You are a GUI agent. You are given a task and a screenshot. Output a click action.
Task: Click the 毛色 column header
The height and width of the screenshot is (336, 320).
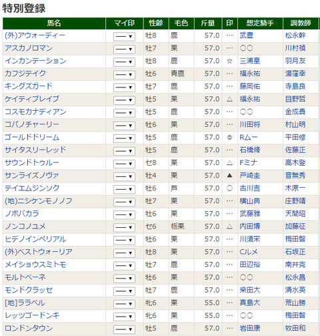point(181,23)
